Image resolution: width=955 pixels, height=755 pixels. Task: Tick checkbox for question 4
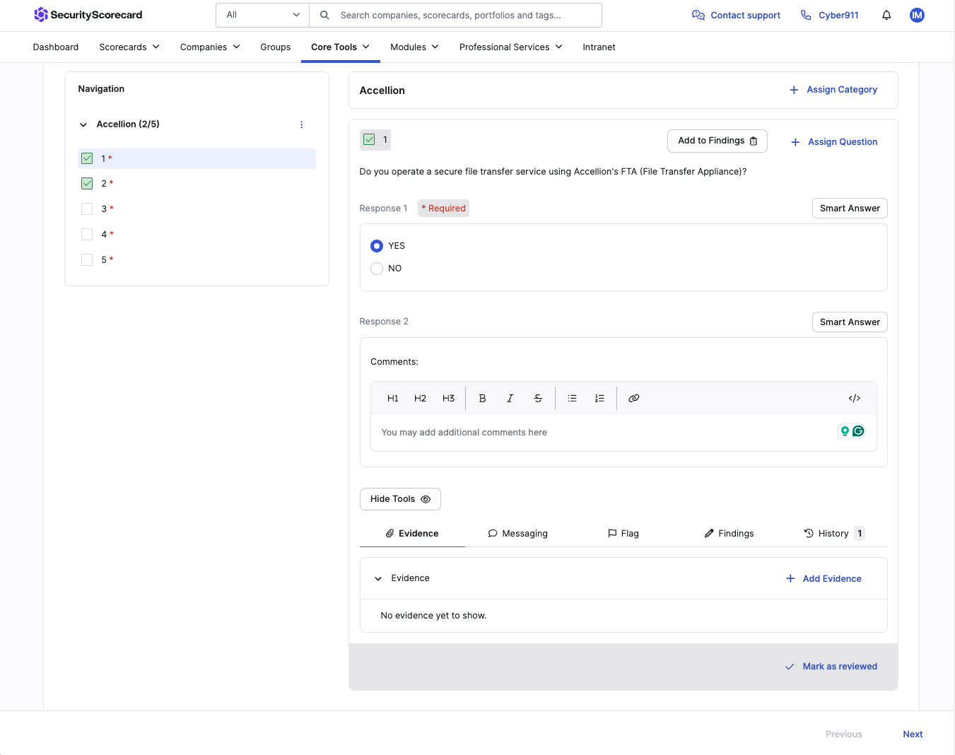pyautogui.click(x=87, y=234)
